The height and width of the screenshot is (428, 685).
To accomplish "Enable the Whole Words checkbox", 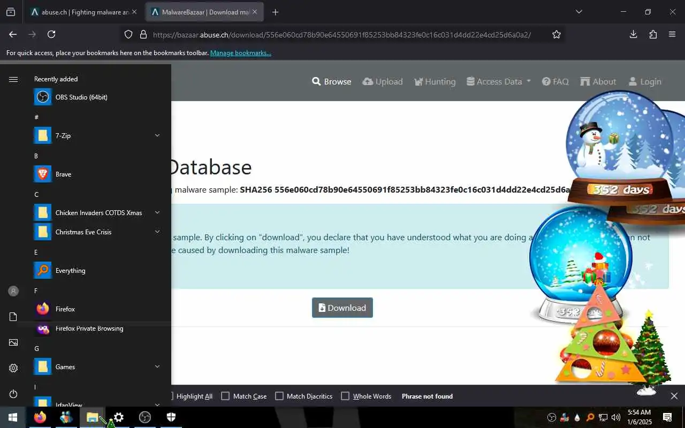I will coord(345,396).
